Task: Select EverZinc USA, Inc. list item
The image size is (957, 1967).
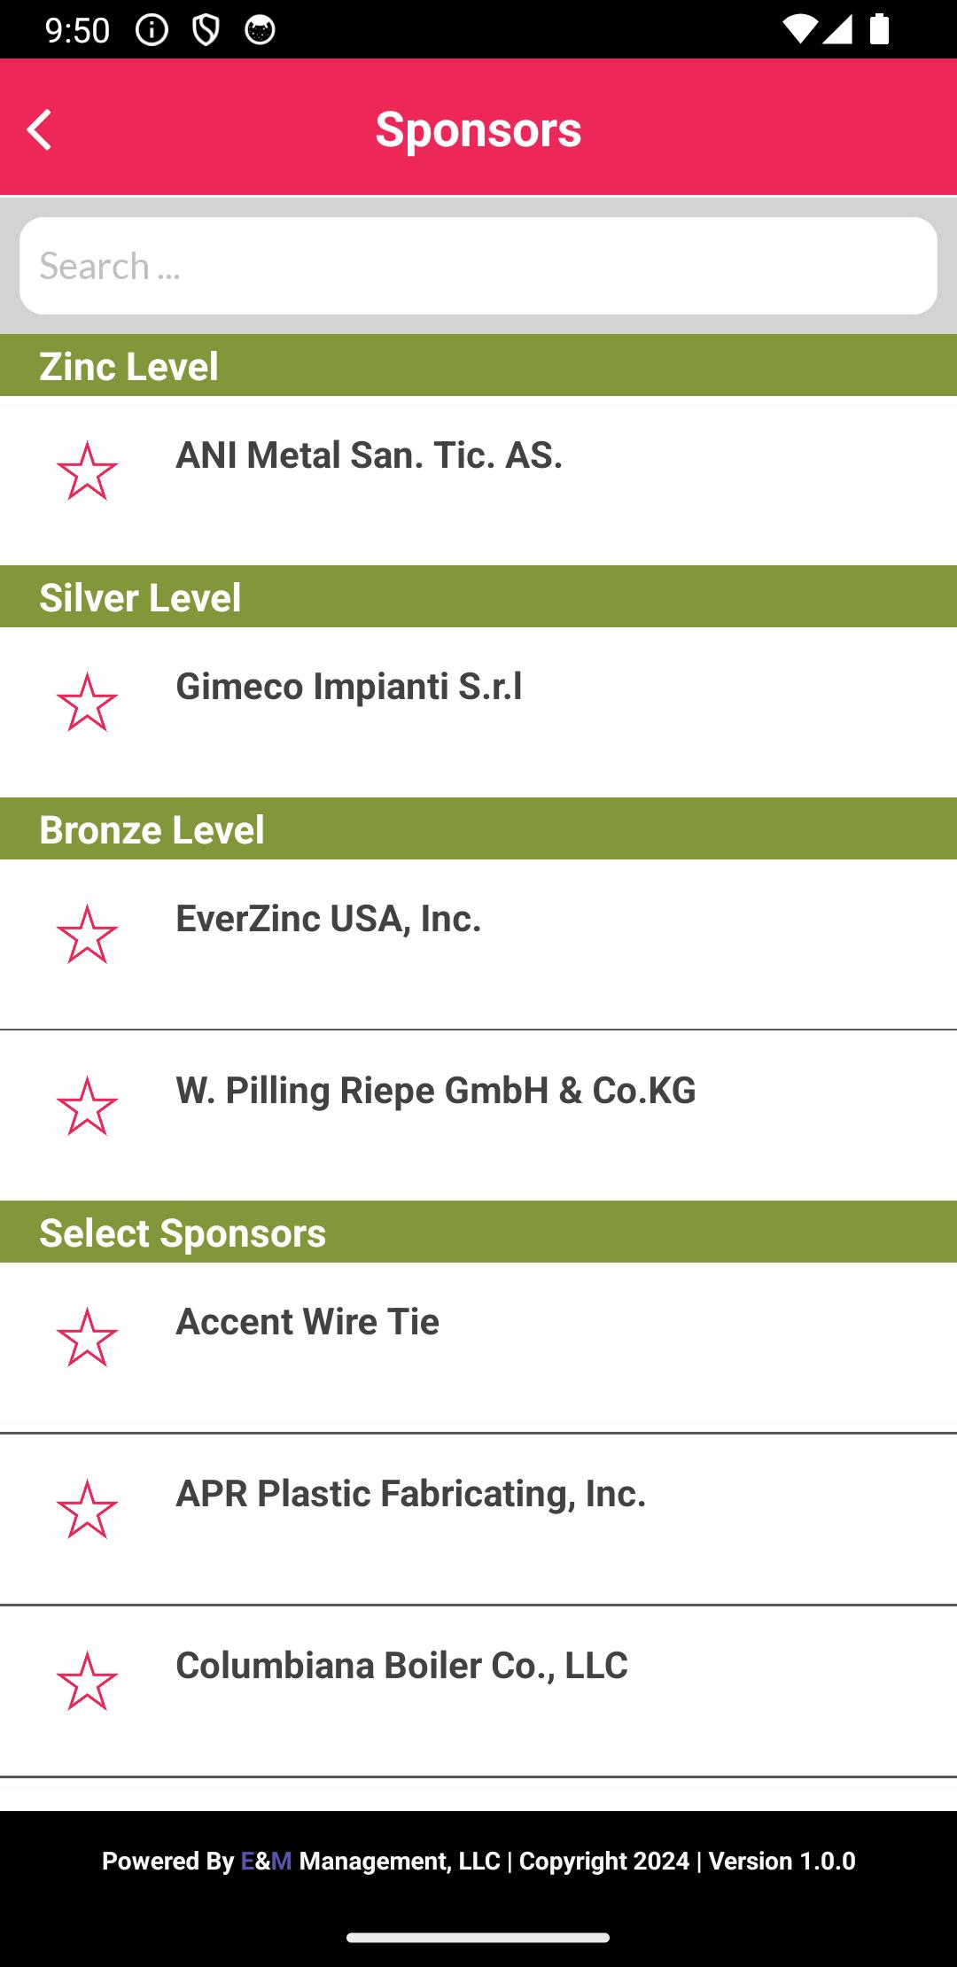Action: 478,945
